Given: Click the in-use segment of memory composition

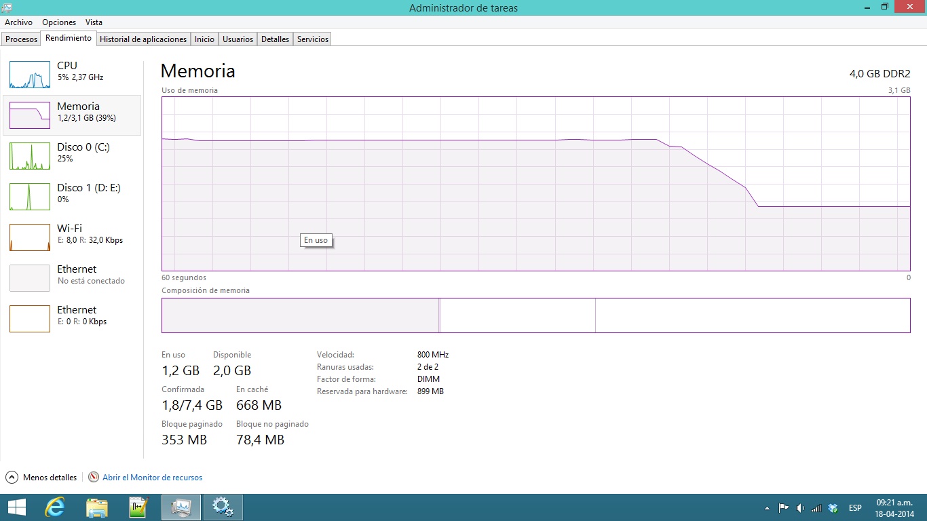Looking at the screenshot, I should 301,315.
